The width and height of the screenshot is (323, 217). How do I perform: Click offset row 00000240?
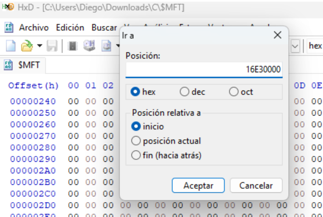(33, 101)
